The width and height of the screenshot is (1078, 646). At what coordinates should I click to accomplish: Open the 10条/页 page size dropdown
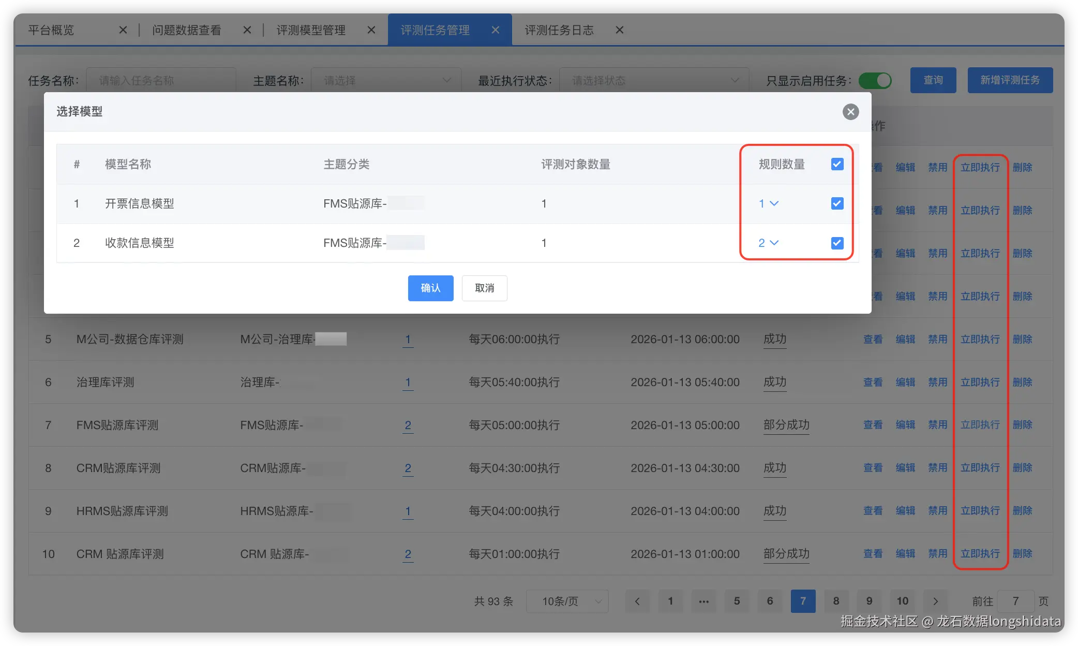[x=567, y=601]
